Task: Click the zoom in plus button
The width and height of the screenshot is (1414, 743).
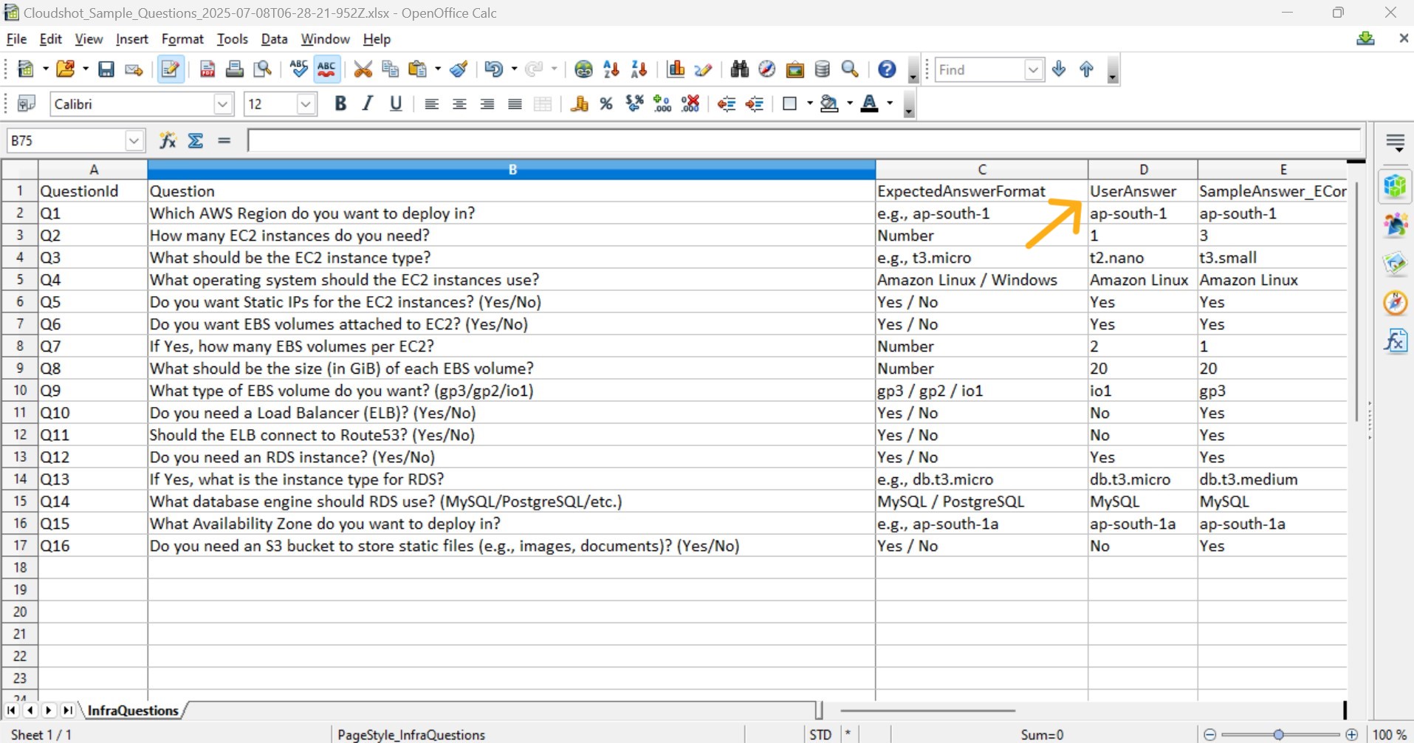Action: click(x=1351, y=735)
